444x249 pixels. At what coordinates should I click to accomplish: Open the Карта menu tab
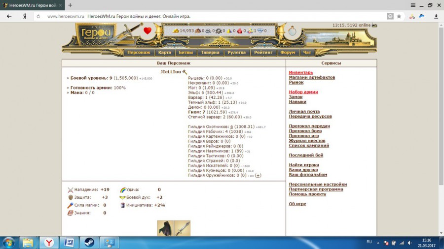click(x=164, y=52)
